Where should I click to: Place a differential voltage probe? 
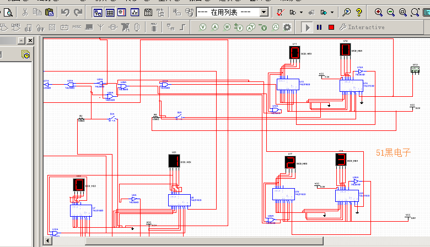click(239, 28)
